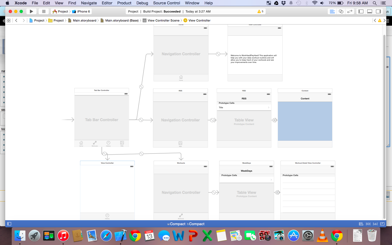Click the related items grid icon
The height and width of the screenshot is (245, 392).
[8, 20]
